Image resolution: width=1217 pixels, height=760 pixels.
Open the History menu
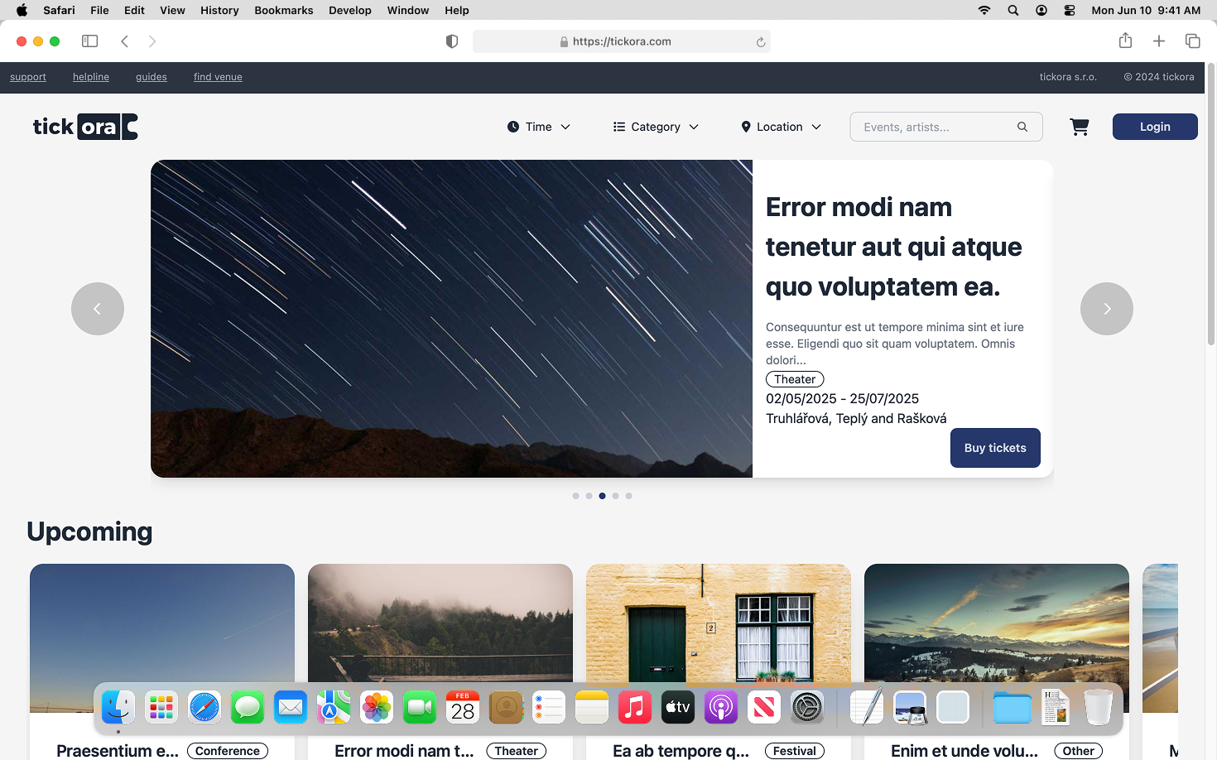pos(219,10)
